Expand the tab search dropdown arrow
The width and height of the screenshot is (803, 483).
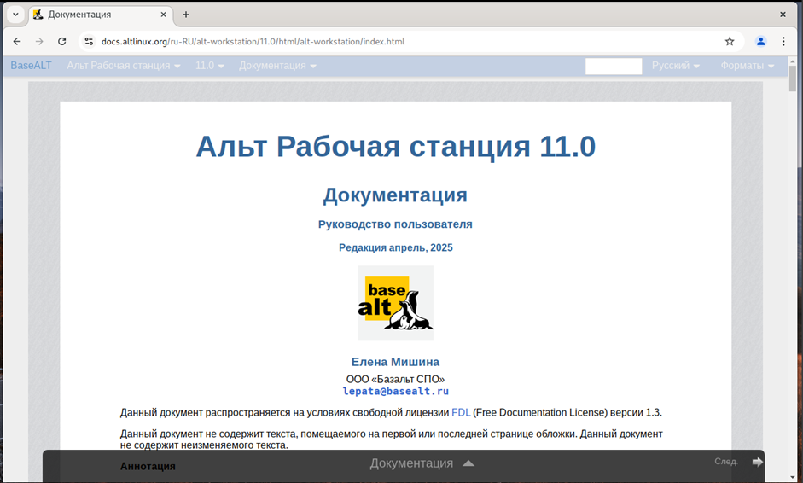[x=15, y=15]
